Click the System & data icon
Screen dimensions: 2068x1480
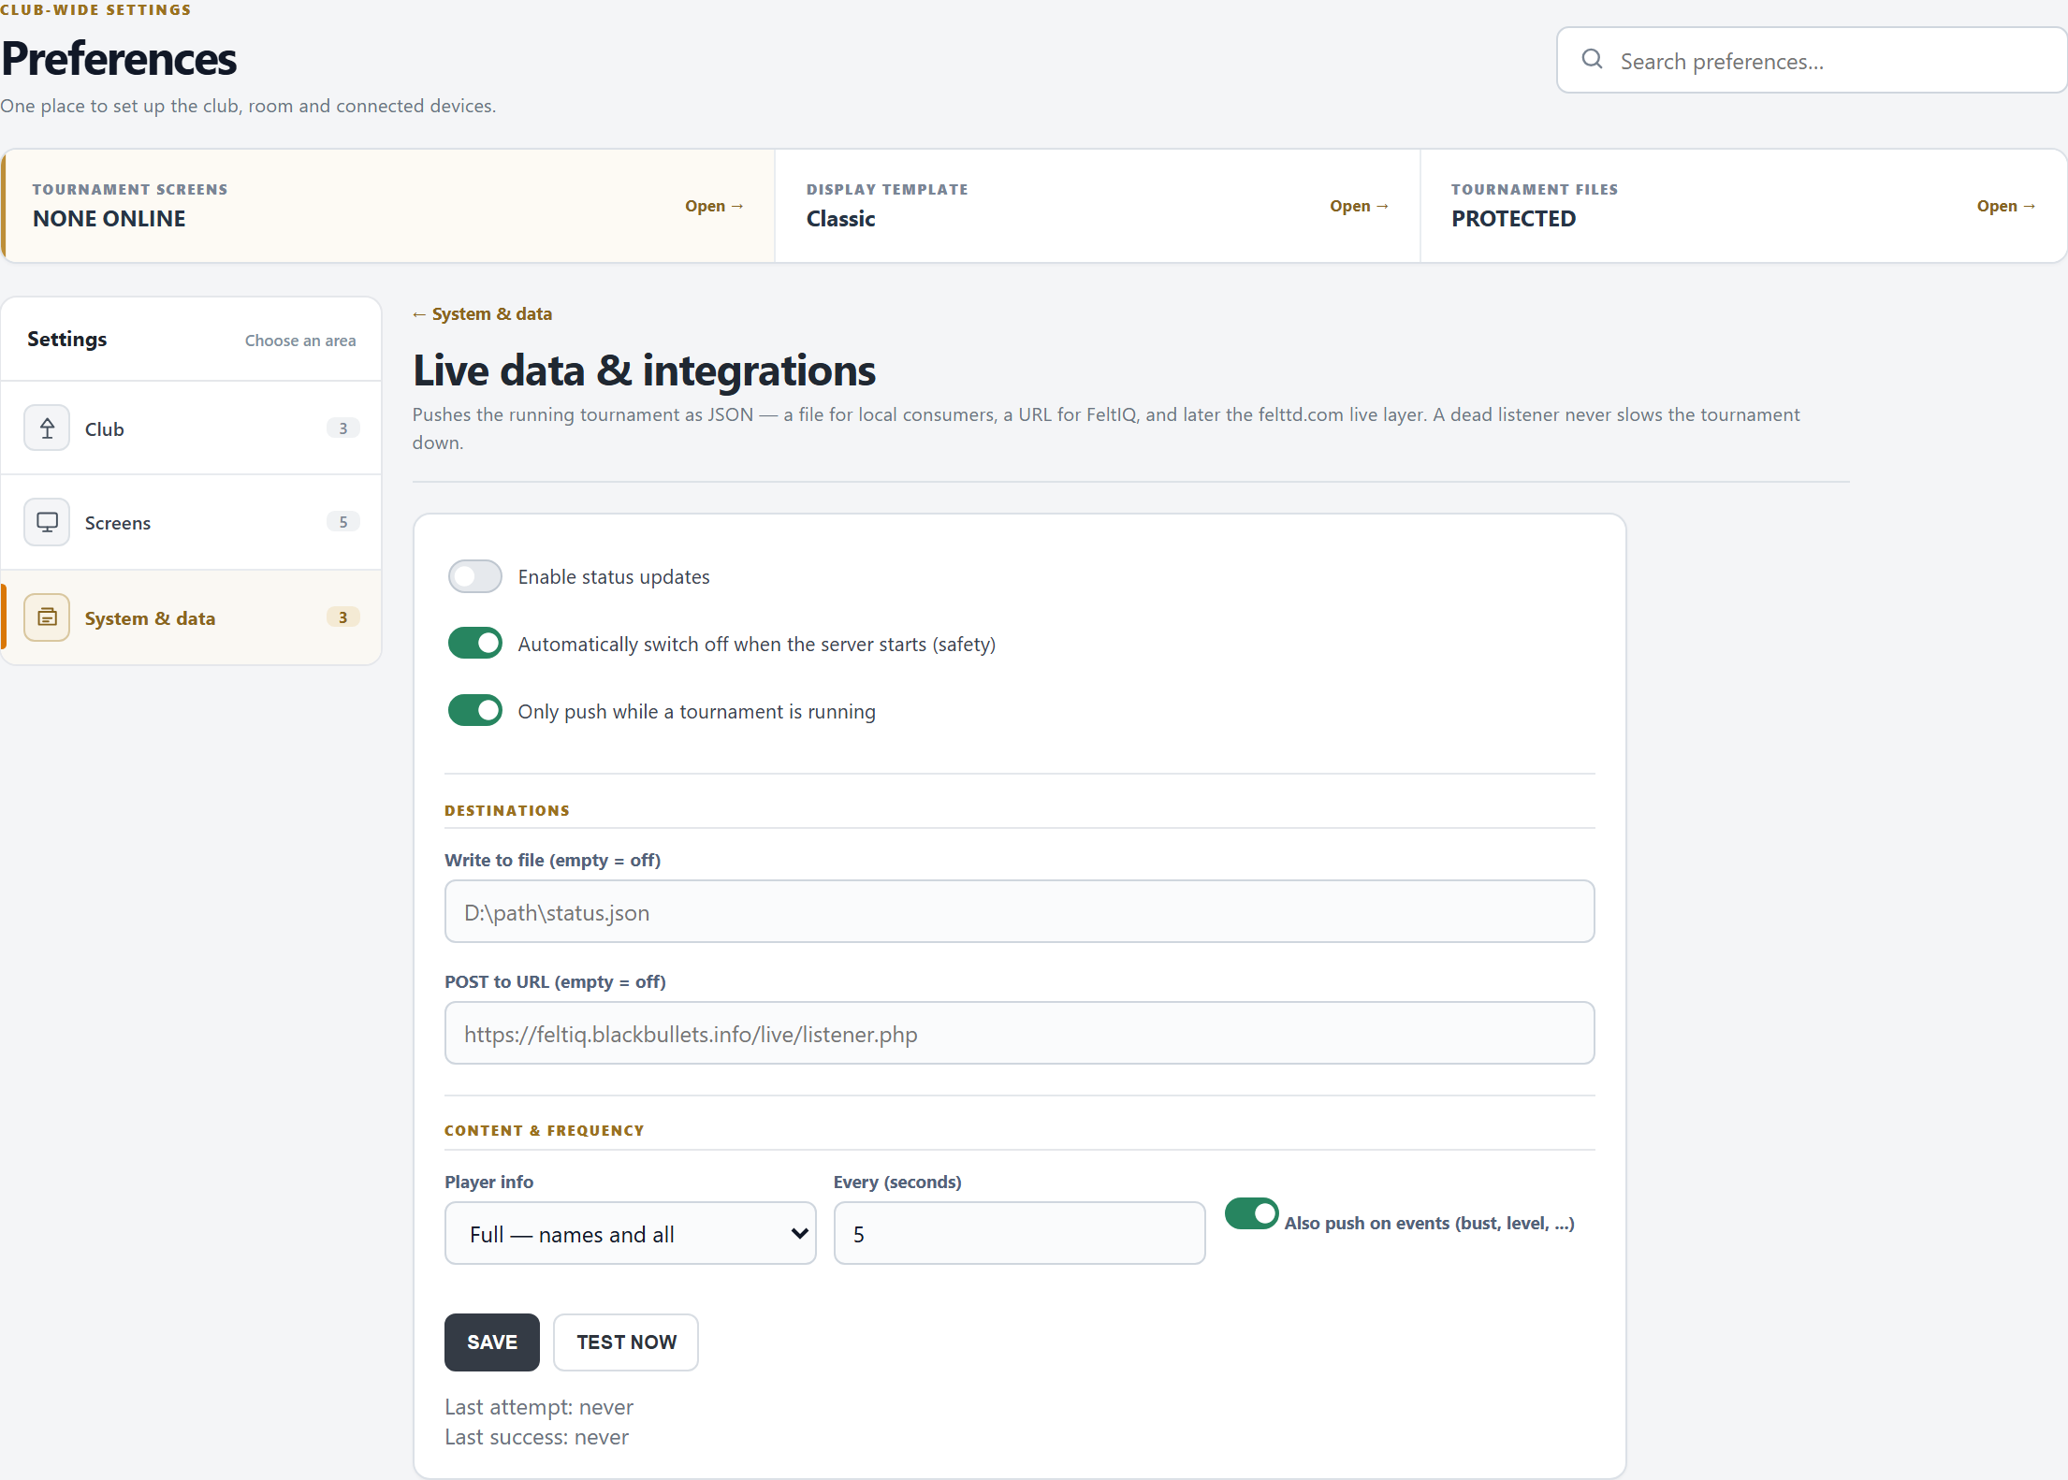tap(47, 617)
